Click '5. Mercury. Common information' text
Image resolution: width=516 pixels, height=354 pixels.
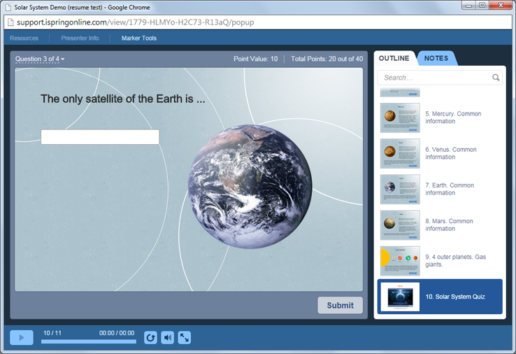pos(453,118)
